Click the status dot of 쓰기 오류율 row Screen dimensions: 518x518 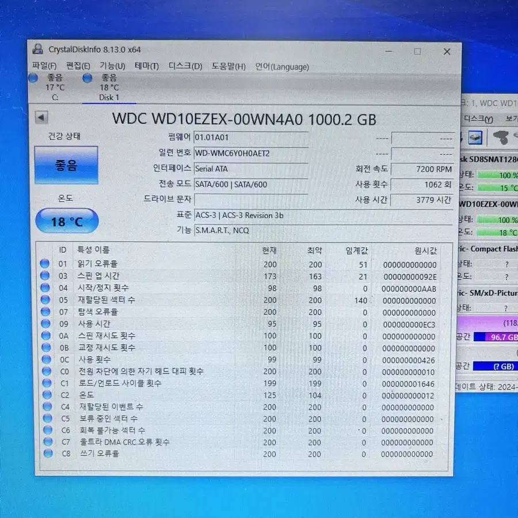pos(48,453)
